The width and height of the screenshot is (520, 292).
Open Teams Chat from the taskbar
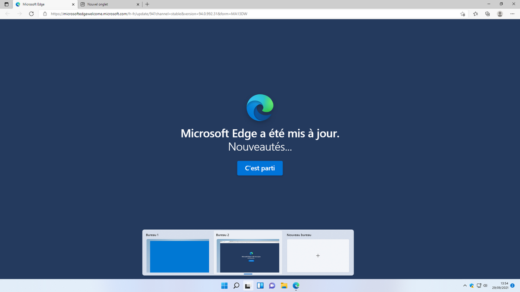coord(272,286)
